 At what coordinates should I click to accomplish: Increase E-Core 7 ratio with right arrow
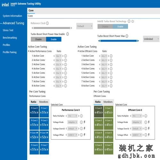click(112, 149)
